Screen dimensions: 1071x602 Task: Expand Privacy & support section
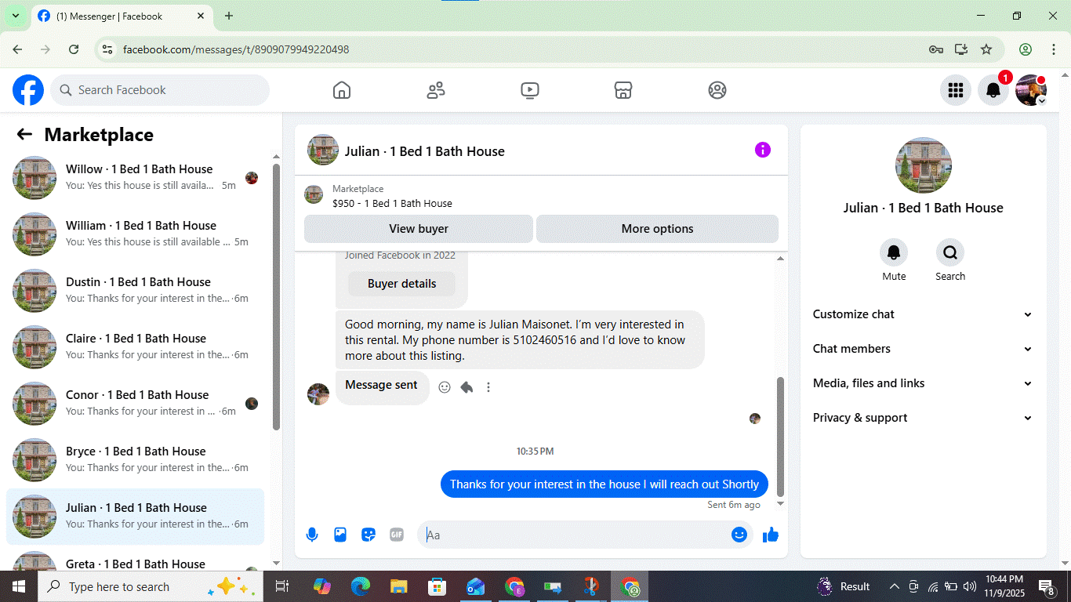[x=923, y=418]
